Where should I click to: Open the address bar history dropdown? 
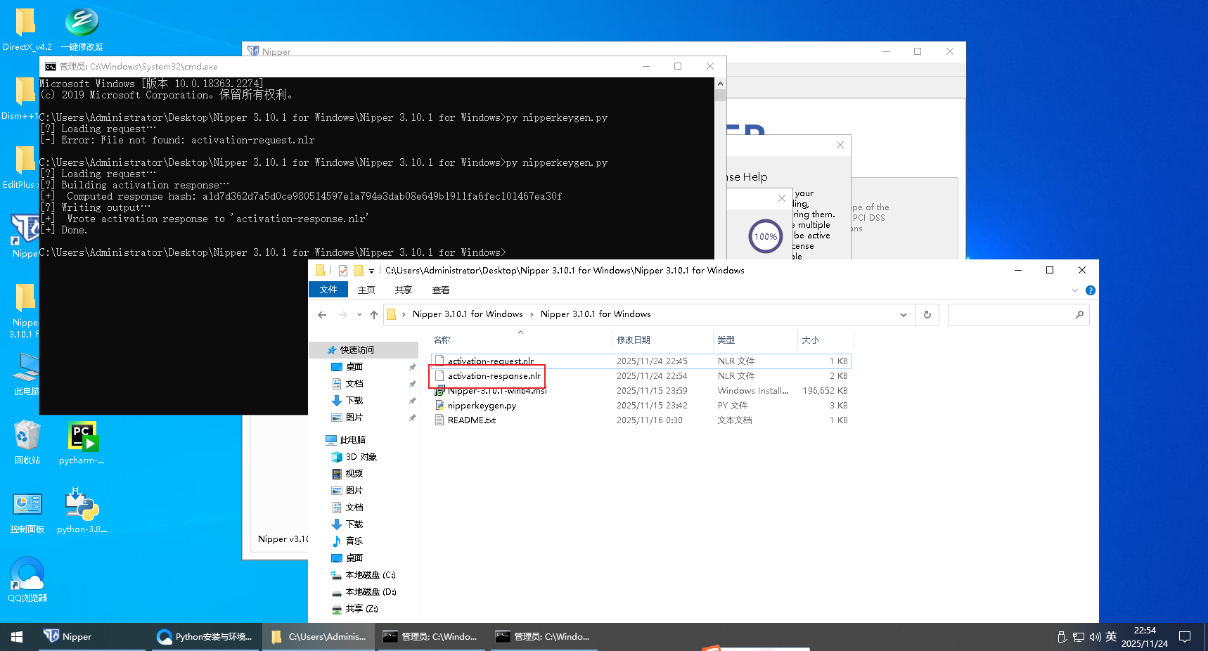(x=903, y=315)
